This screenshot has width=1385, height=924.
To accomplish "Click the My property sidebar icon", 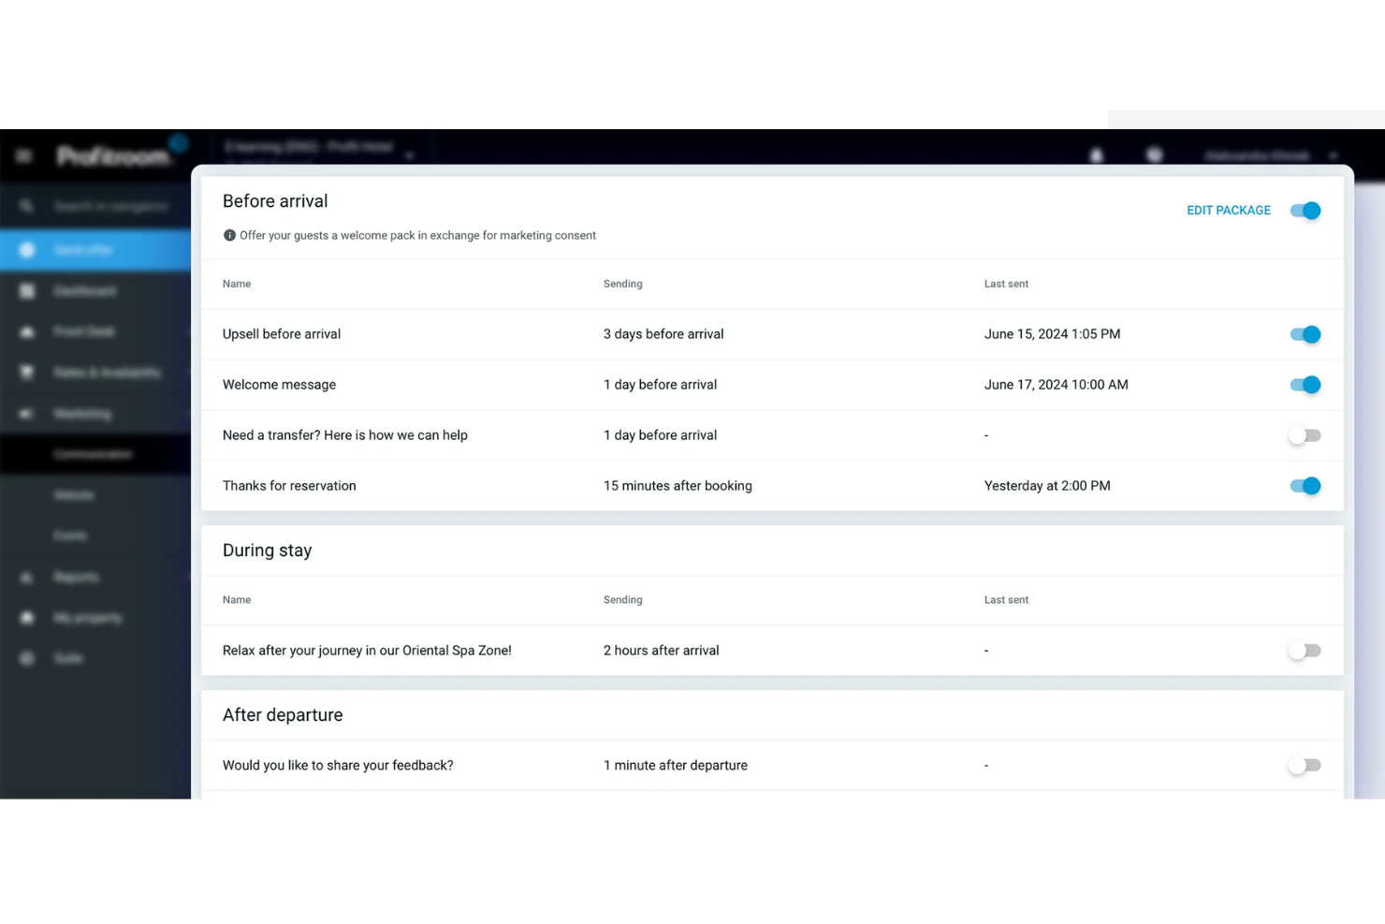I will point(26,618).
